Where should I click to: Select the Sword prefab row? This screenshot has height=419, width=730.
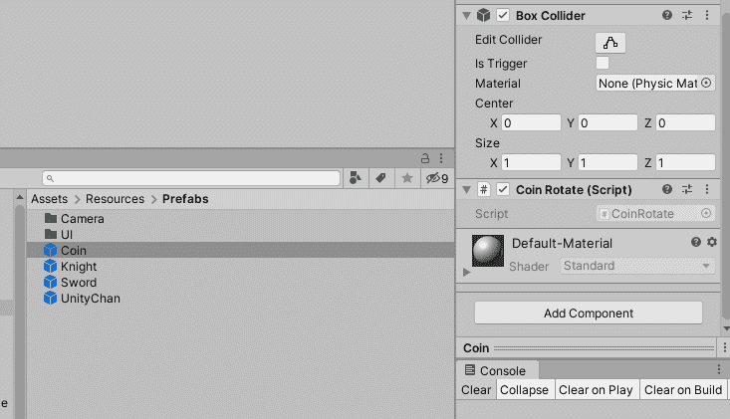click(x=241, y=282)
